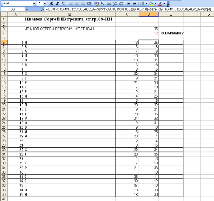214x201 pixels.
Task: Click the Select All corner button
Action: [x=4, y=14]
